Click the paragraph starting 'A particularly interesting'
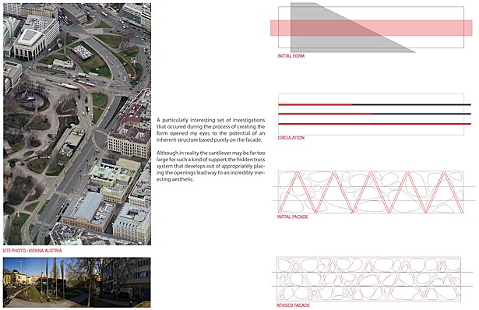 (x=211, y=130)
